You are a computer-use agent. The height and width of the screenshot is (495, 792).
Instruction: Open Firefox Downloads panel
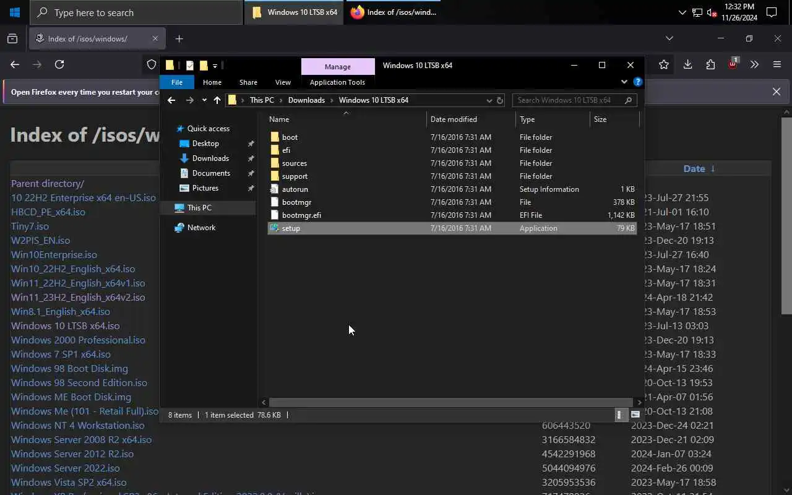[x=687, y=64]
